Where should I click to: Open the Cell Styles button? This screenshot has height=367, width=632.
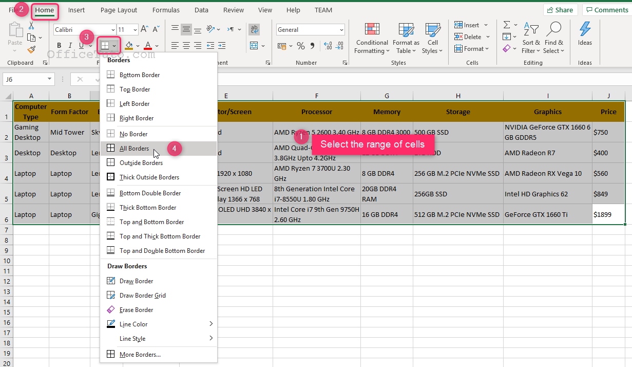pos(433,38)
